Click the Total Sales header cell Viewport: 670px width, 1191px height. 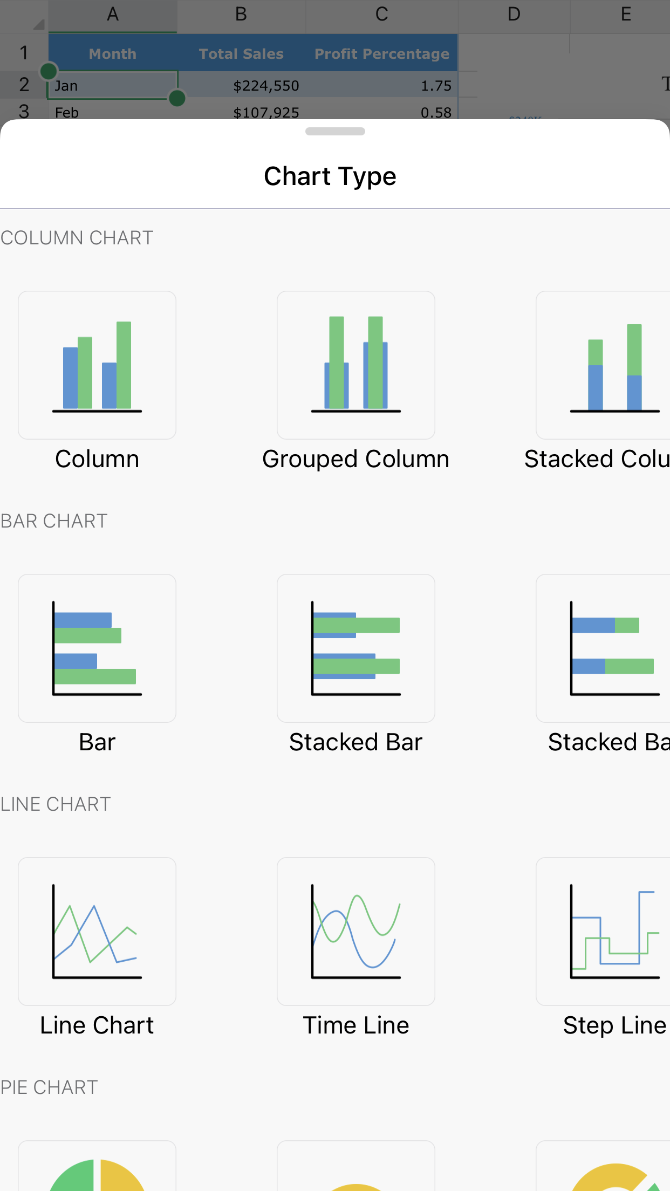click(x=241, y=54)
